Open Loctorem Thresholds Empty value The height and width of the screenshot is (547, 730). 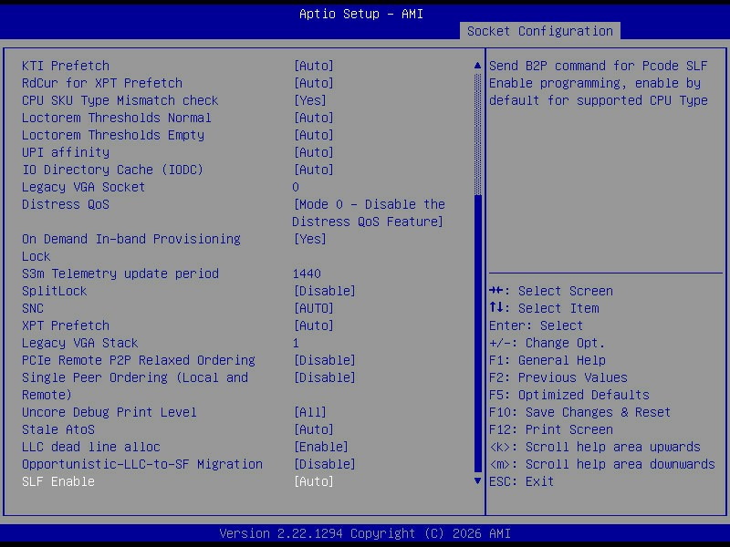tap(313, 135)
